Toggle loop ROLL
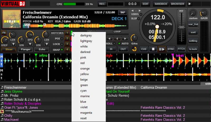The width and height of the screenshot is (211, 122). click(114, 43)
